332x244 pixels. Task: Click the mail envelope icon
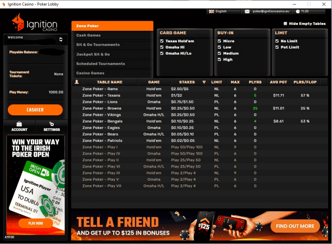[247, 11]
